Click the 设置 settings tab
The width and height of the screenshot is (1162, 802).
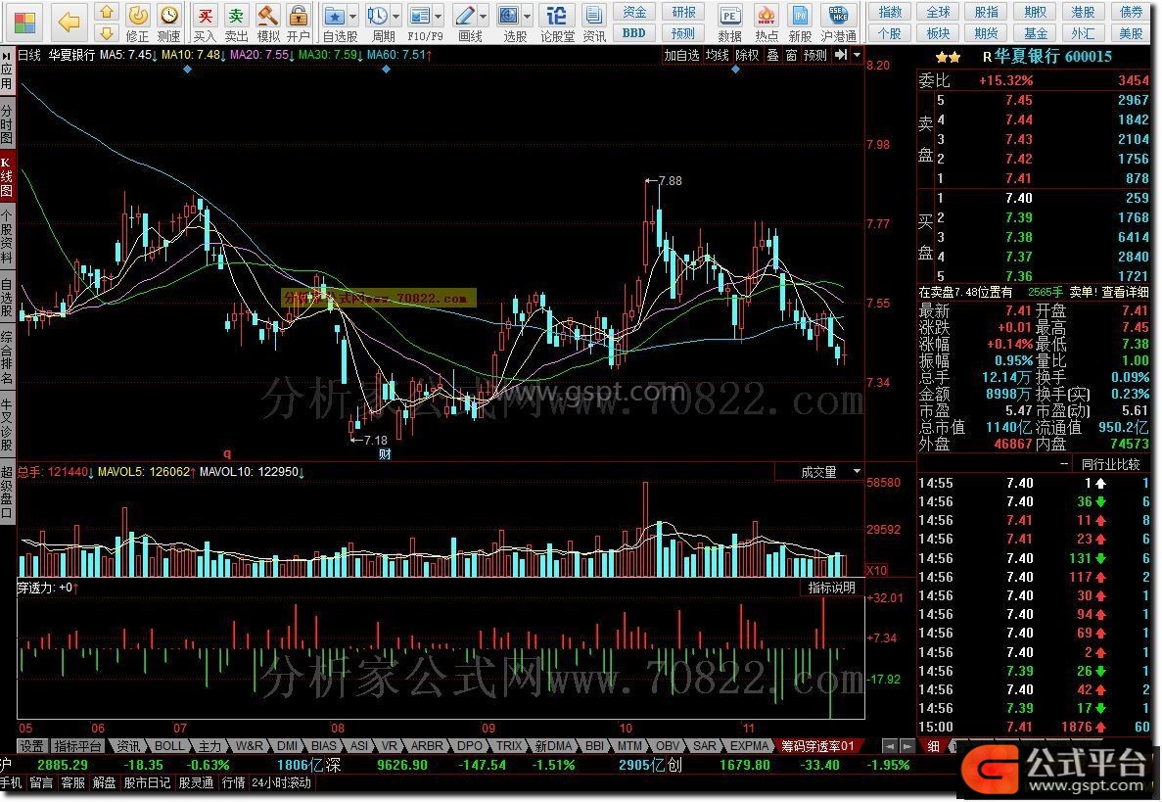(x=32, y=745)
